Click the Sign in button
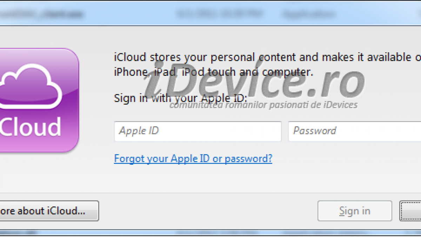This screenshot has width=421, height=237. tap(355, 211)
